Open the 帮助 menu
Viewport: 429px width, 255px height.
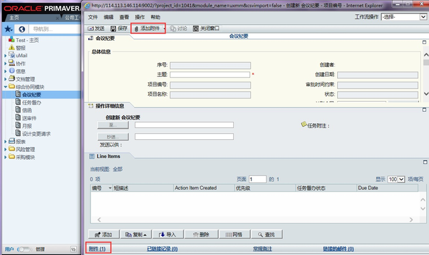pos(155,17)
